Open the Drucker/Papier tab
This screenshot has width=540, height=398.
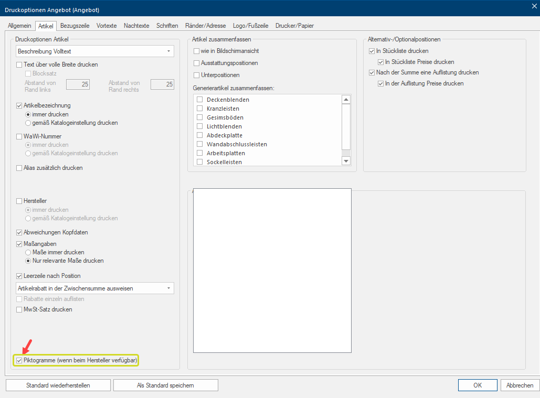coord(294,26)
